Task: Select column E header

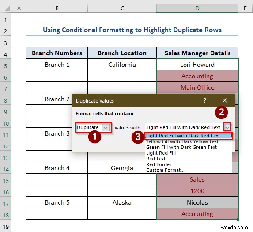Action: click(x=245, y=8)
